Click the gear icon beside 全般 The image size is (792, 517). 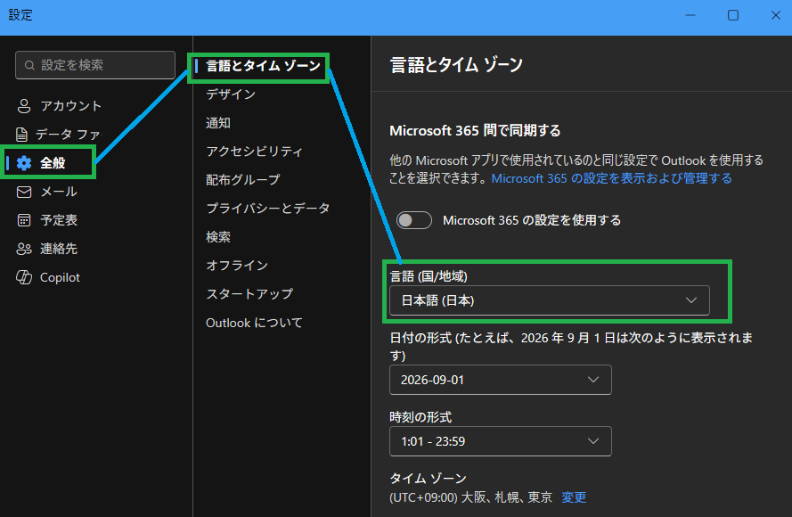click(24, 163)
